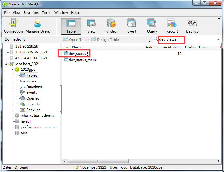Open the Favorites menu
The image size is (224, 172).
pyautogui.click(x=31, y=13)
